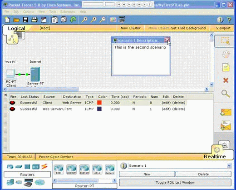
Task: Select the Inspect magnifier tool
Action: [x=226, y=94]
